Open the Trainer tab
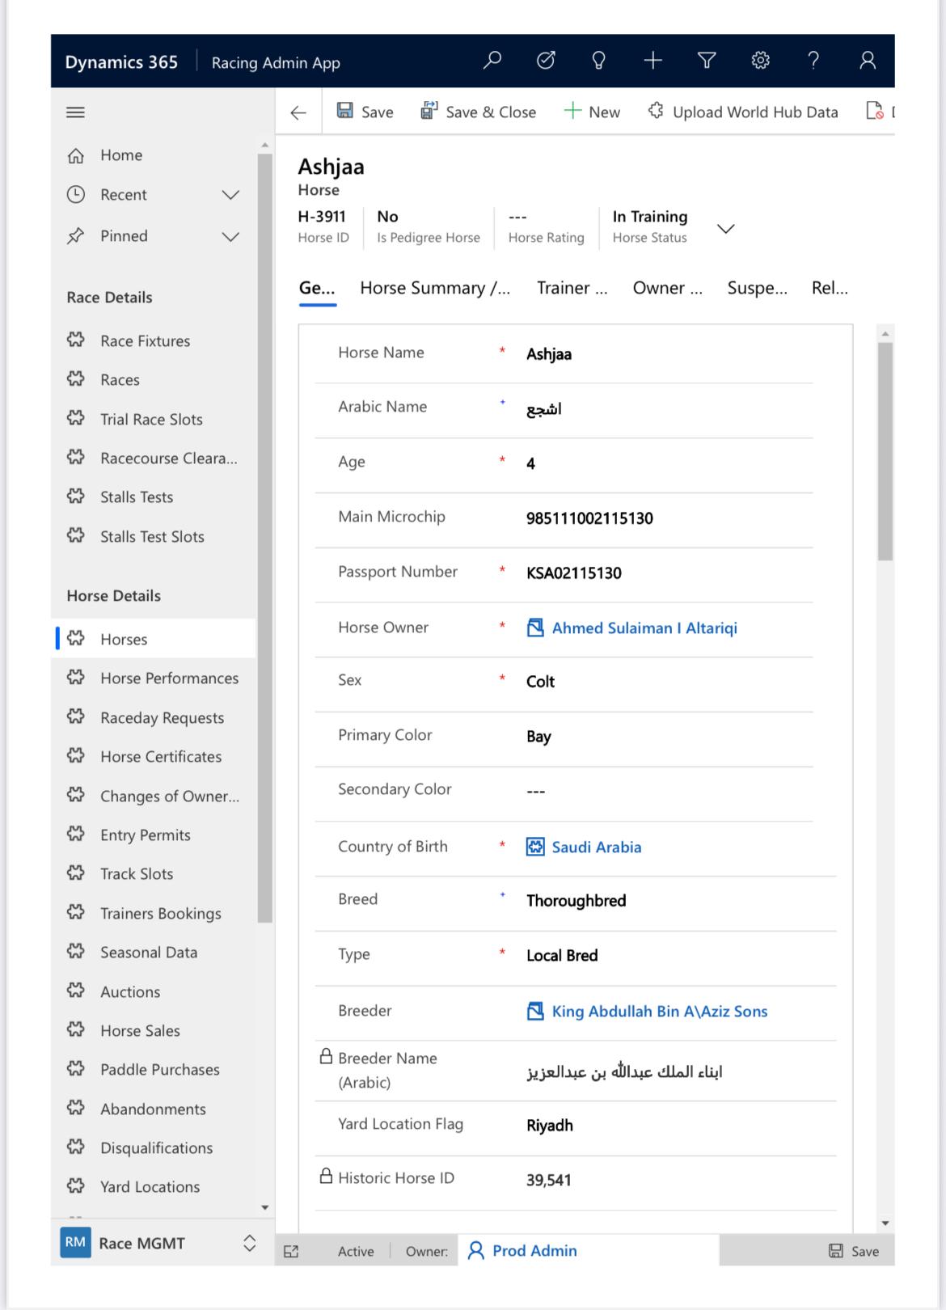This screenshot has height=1310, width=946. [572, 289]
